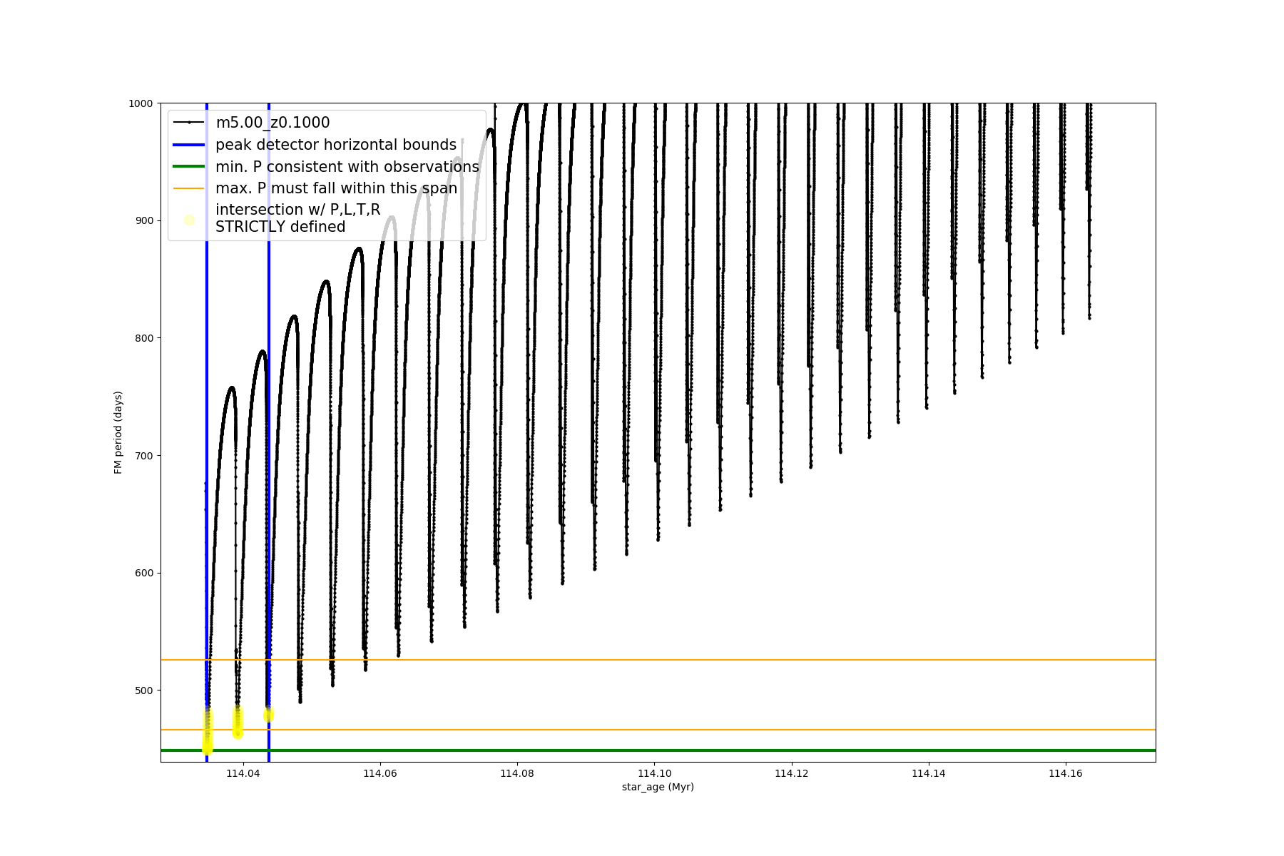Click the 114.16 tick label on x-axis
Screen dimensions: 1284x856
(1065, 773)
